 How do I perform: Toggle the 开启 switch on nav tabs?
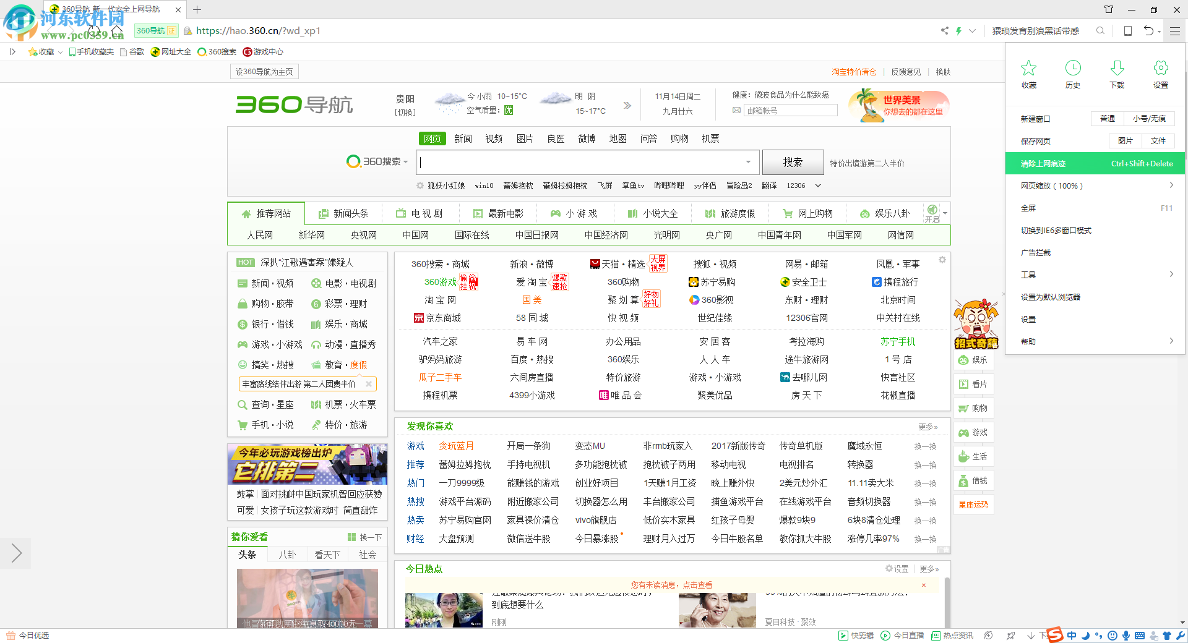[x=932, y=213]
